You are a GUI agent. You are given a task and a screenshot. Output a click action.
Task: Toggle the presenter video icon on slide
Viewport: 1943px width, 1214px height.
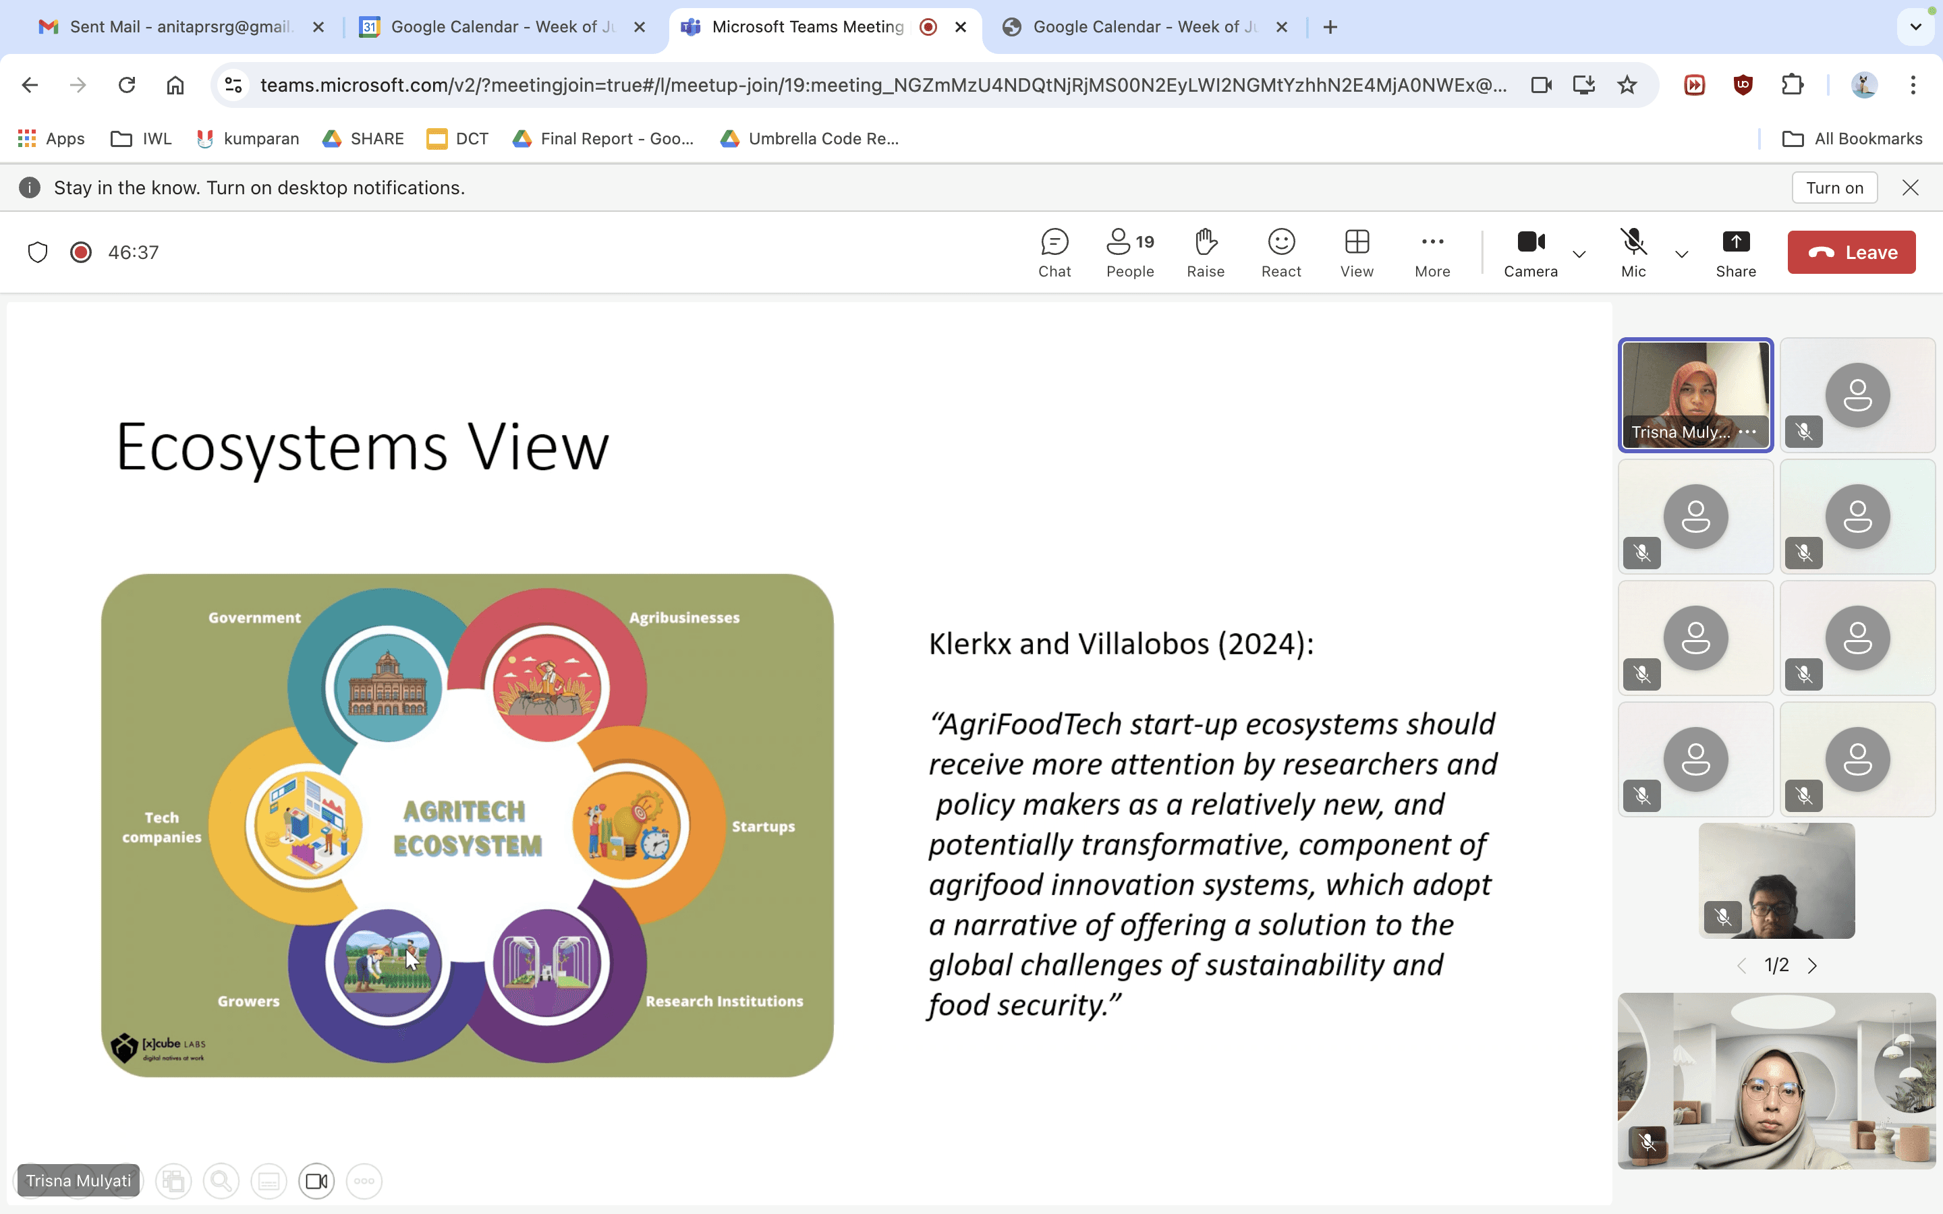(316, 1181)
